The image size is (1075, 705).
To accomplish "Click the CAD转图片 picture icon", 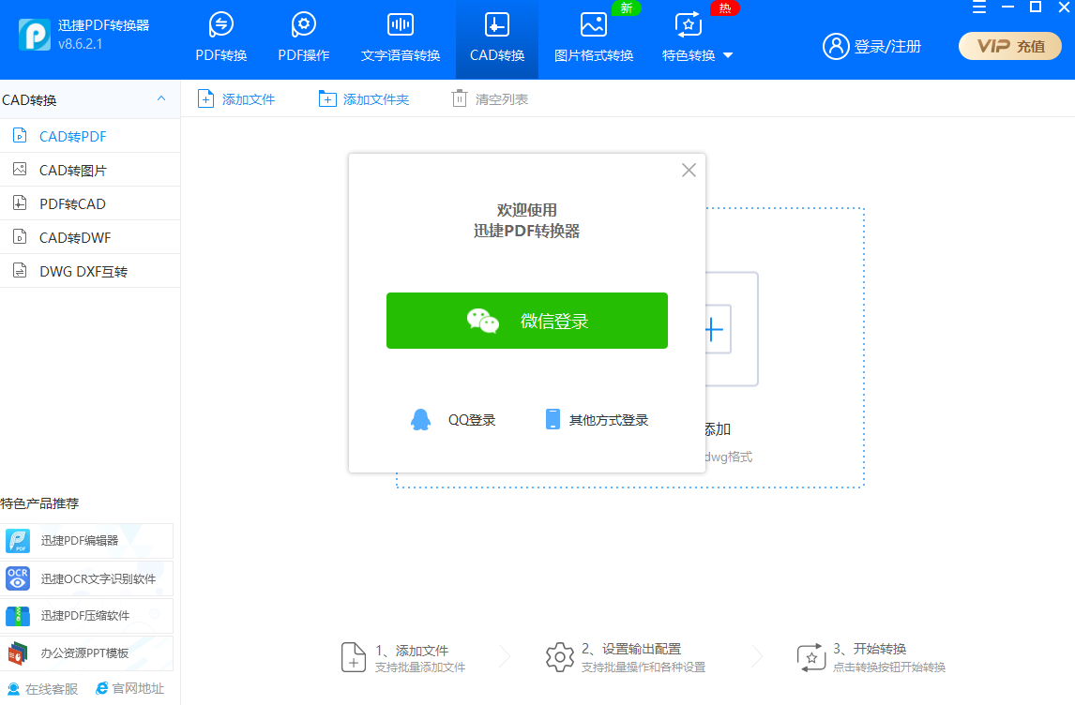I will (20, 169).
